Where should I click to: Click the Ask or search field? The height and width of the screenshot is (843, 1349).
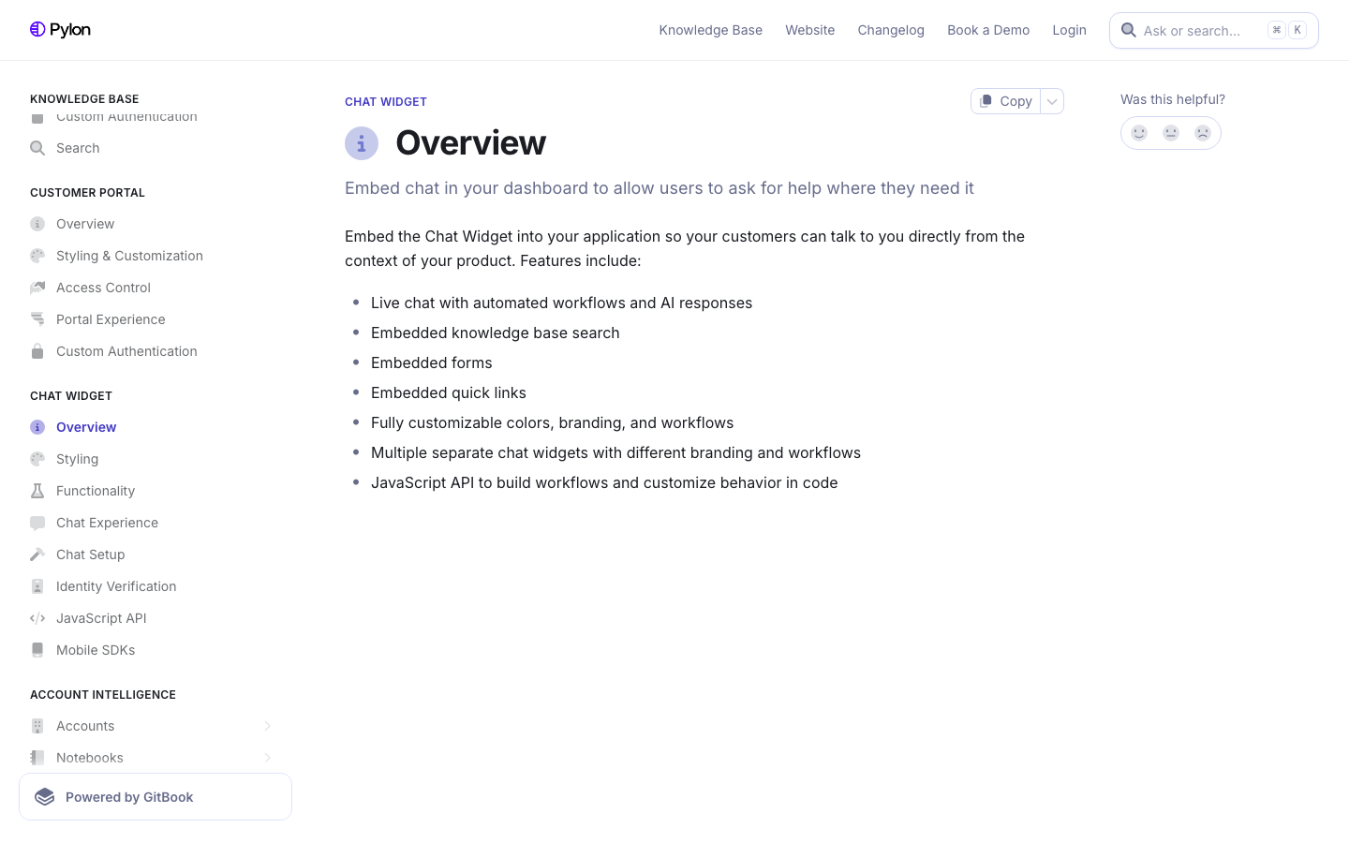coord(1214,30)
